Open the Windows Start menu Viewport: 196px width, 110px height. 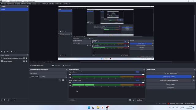[x=89, y=108]
